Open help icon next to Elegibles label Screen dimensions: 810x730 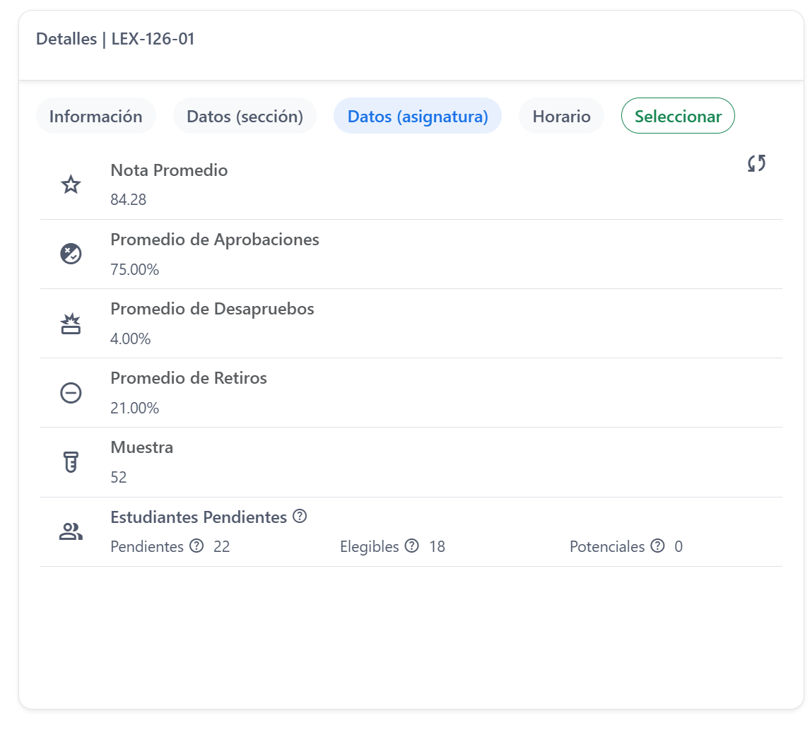412,546
